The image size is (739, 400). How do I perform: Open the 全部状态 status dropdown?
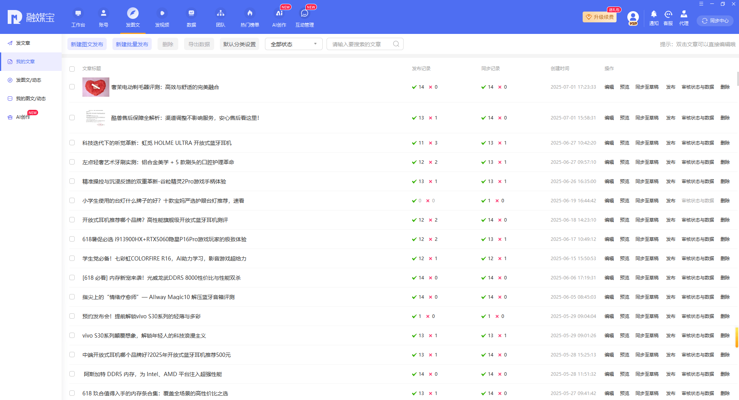[x=294, y=44]
